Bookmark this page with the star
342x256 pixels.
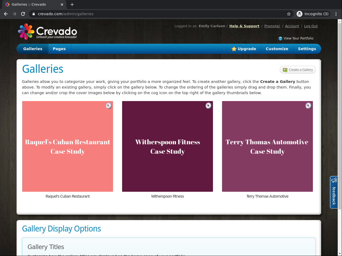[289, 14]
